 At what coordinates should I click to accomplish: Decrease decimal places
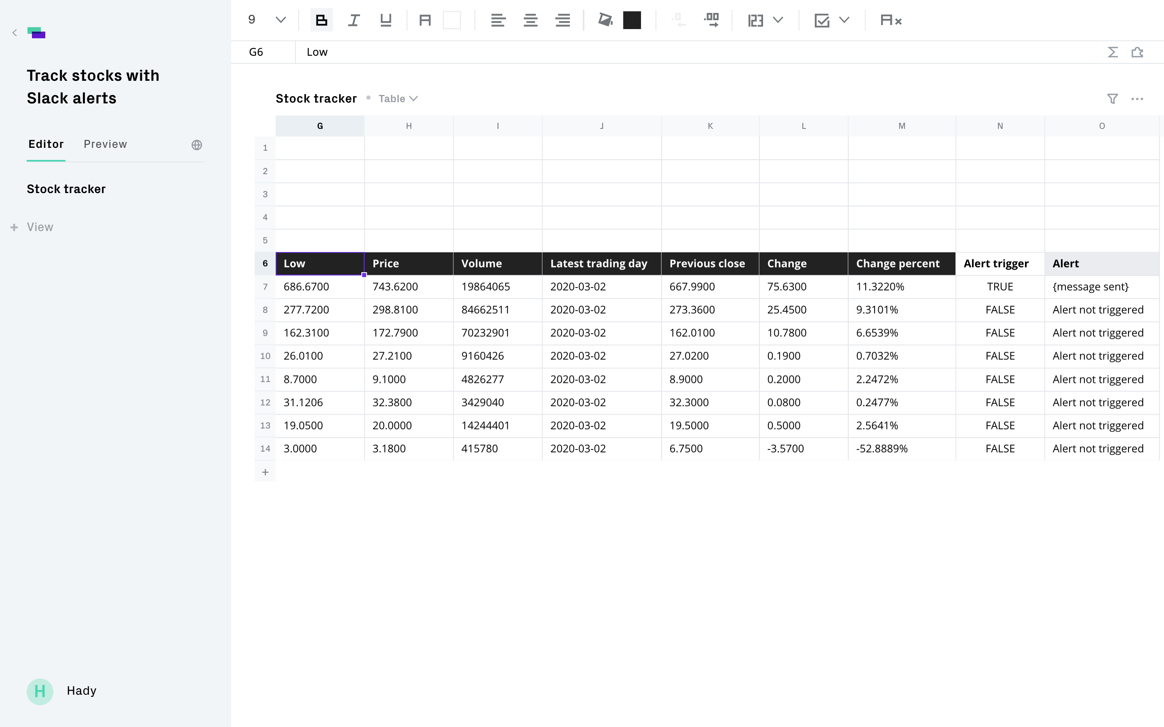(x=679, y=20)
